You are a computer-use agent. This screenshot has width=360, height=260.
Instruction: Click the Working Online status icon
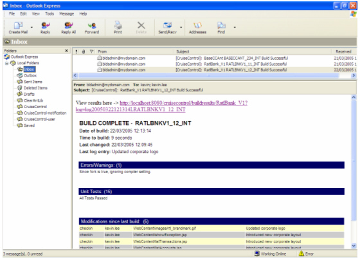[257, 254]
